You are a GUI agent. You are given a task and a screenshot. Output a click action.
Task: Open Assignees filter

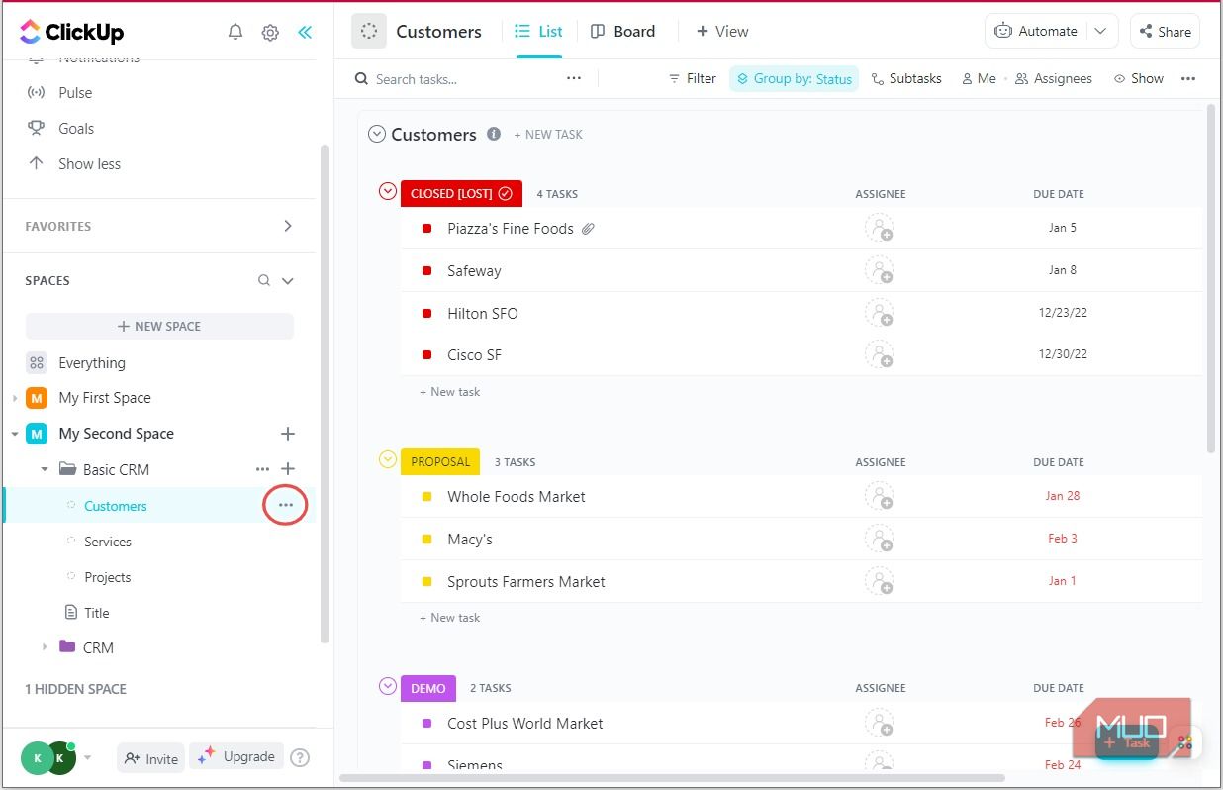coord(1054,79)
